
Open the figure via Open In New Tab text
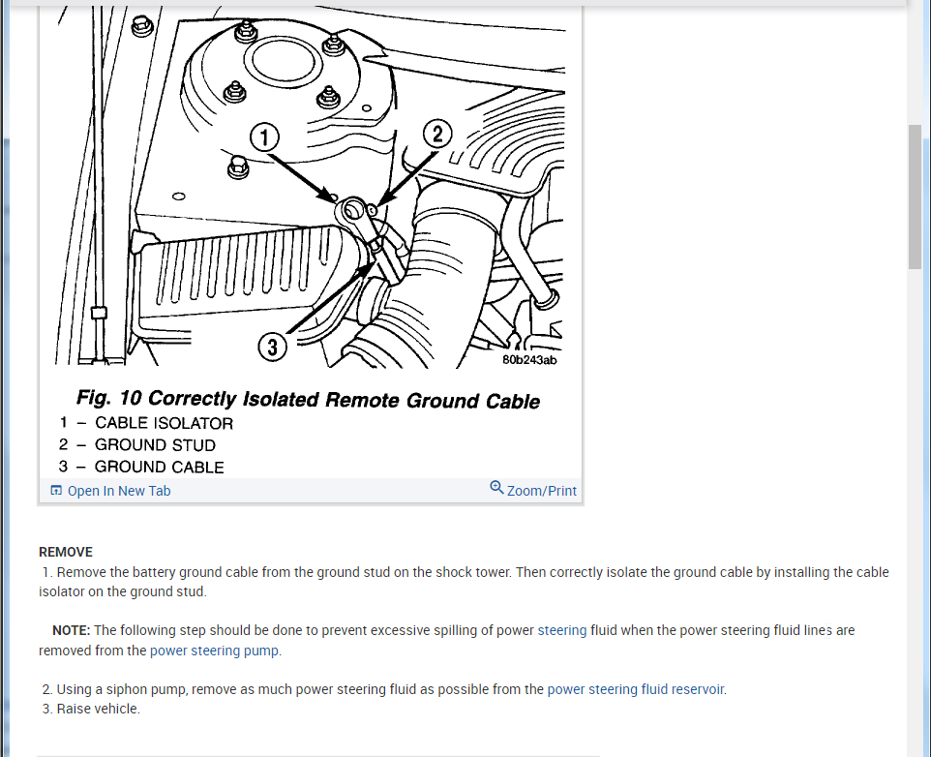click(x=119, y=491)
